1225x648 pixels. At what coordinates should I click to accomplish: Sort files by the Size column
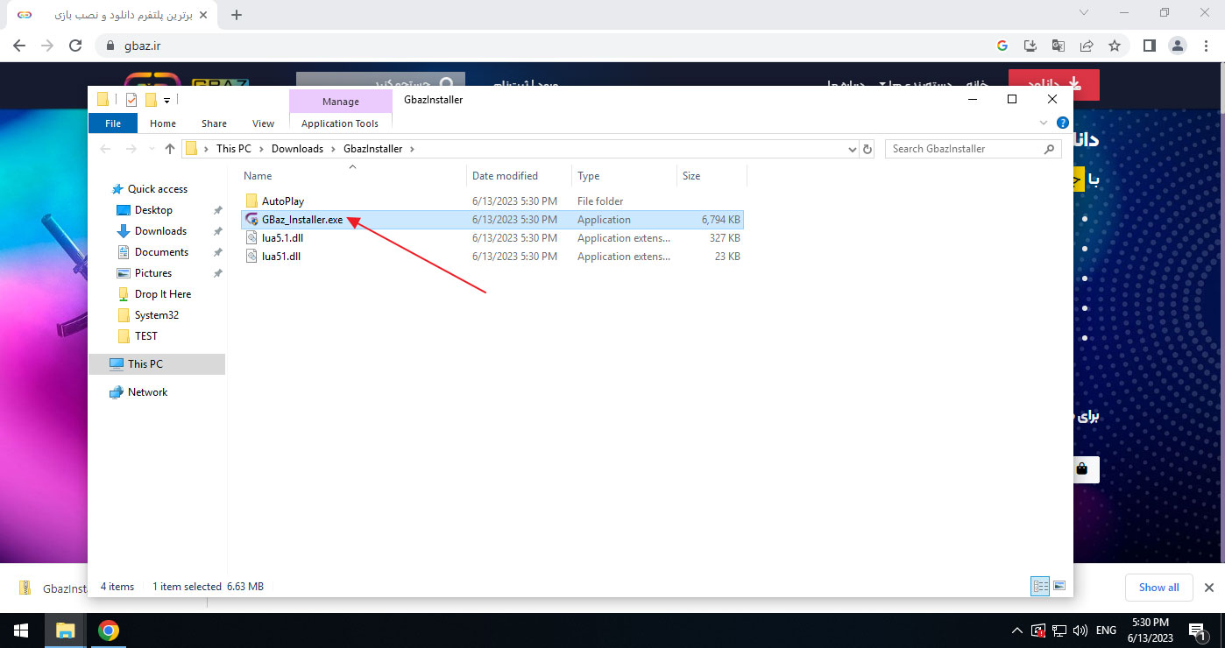coord(691,176)
